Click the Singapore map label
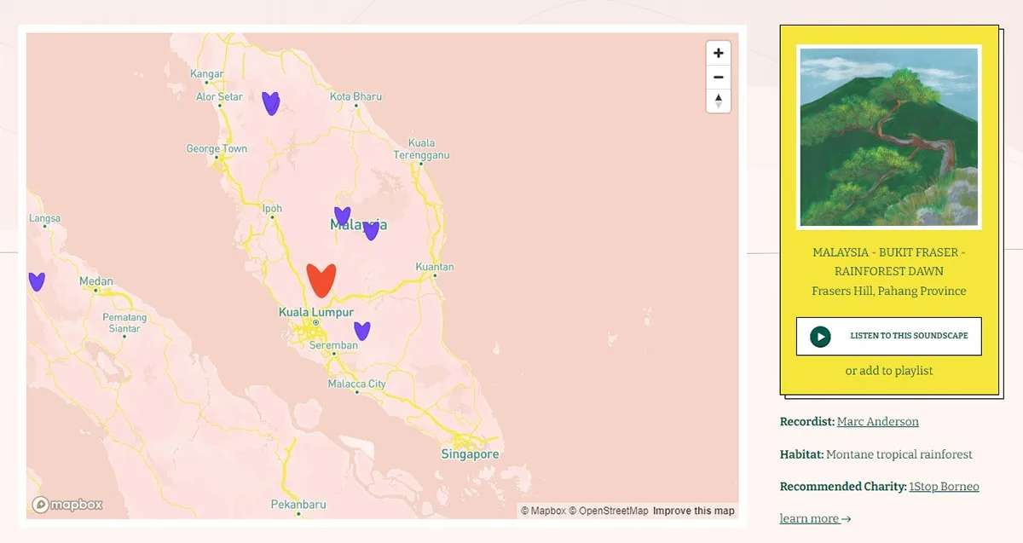 (470, 454)
